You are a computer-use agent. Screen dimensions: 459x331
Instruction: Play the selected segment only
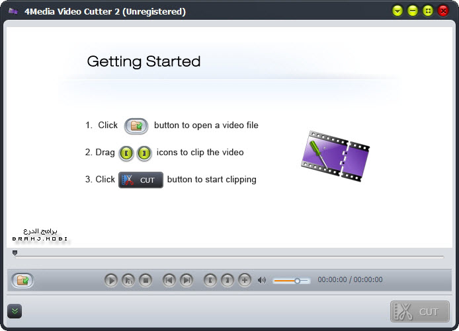coord(128,280)
